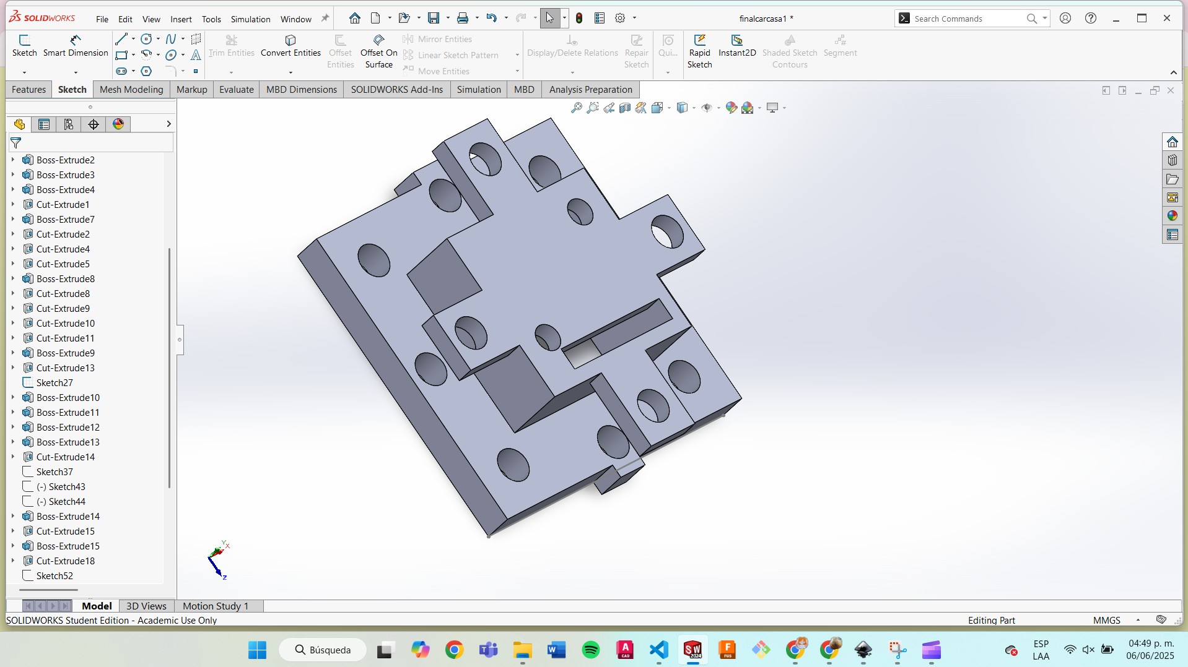1188x667 pixels.
Task: Open the Custom Properties task pane
Action: [1172, 235]
